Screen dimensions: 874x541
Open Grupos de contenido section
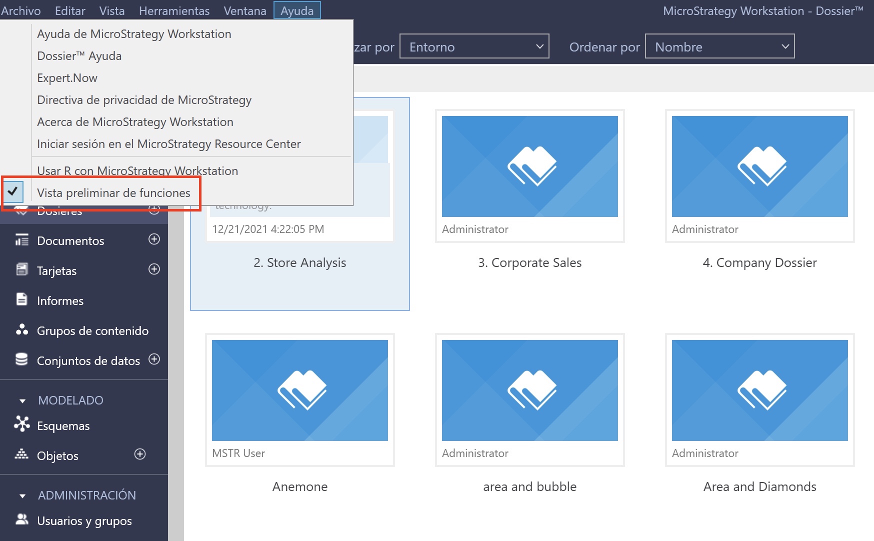tap(92, 330)
